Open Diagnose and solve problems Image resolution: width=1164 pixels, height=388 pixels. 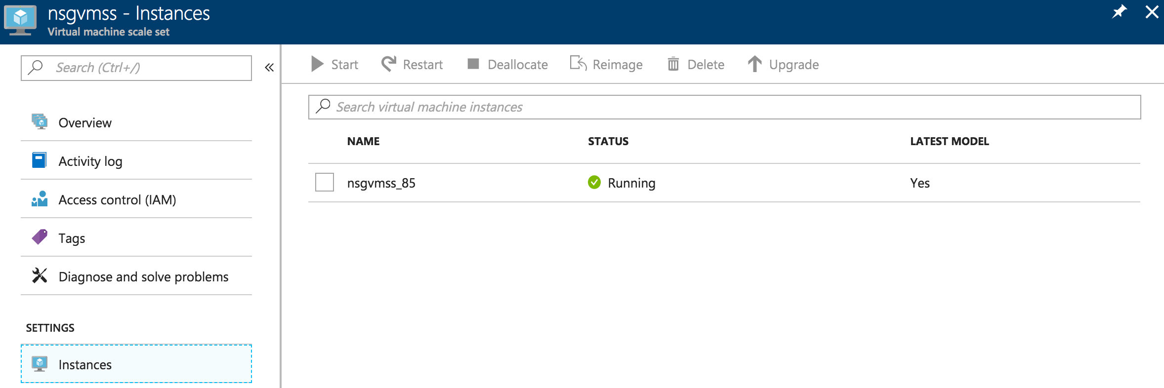pyautogui.click(x=136, y=276)
